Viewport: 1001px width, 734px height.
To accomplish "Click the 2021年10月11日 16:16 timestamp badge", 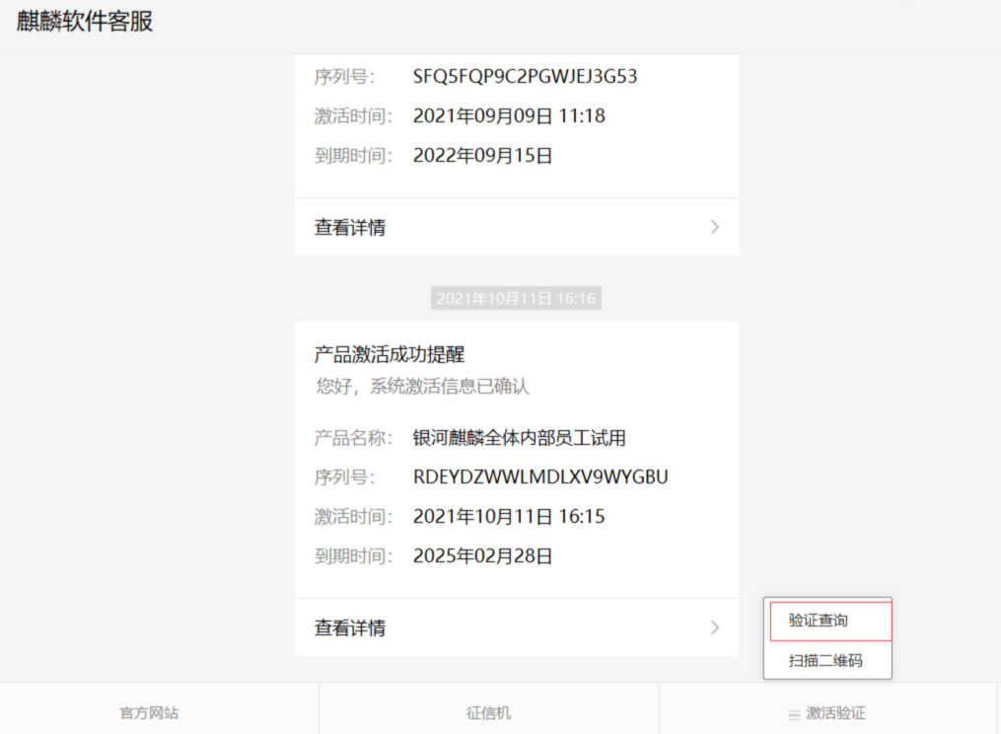I will tap(516, 298).
